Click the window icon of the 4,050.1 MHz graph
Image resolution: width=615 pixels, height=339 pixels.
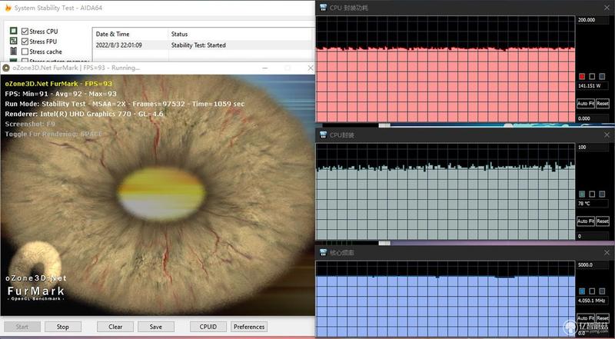(323, 253)
